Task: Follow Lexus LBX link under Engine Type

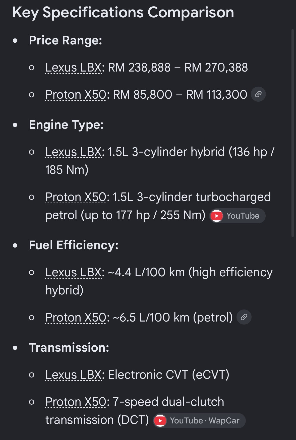Action: (x=74, y=152)
